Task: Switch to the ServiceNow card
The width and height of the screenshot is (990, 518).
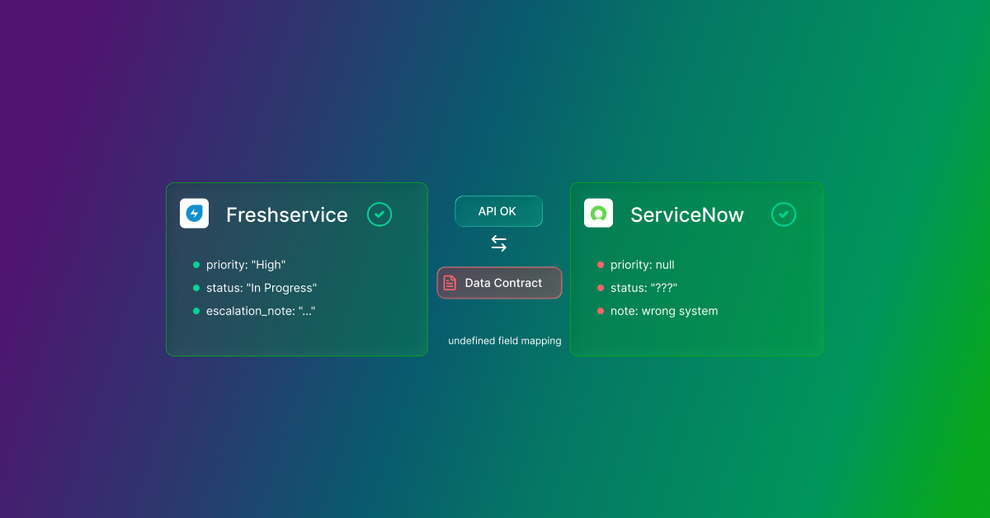Action: click(x=697, y=269)
